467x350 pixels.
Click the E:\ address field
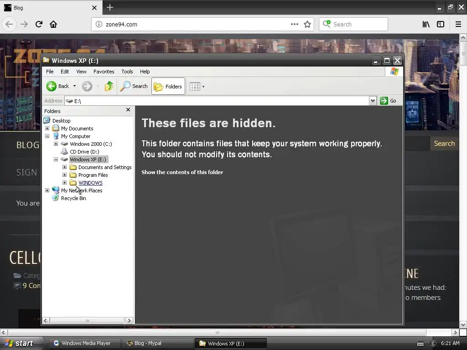click(x=217, y=101)
